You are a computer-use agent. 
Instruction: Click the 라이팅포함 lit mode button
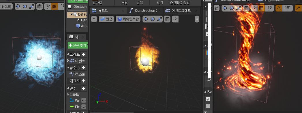click(128, 19)
